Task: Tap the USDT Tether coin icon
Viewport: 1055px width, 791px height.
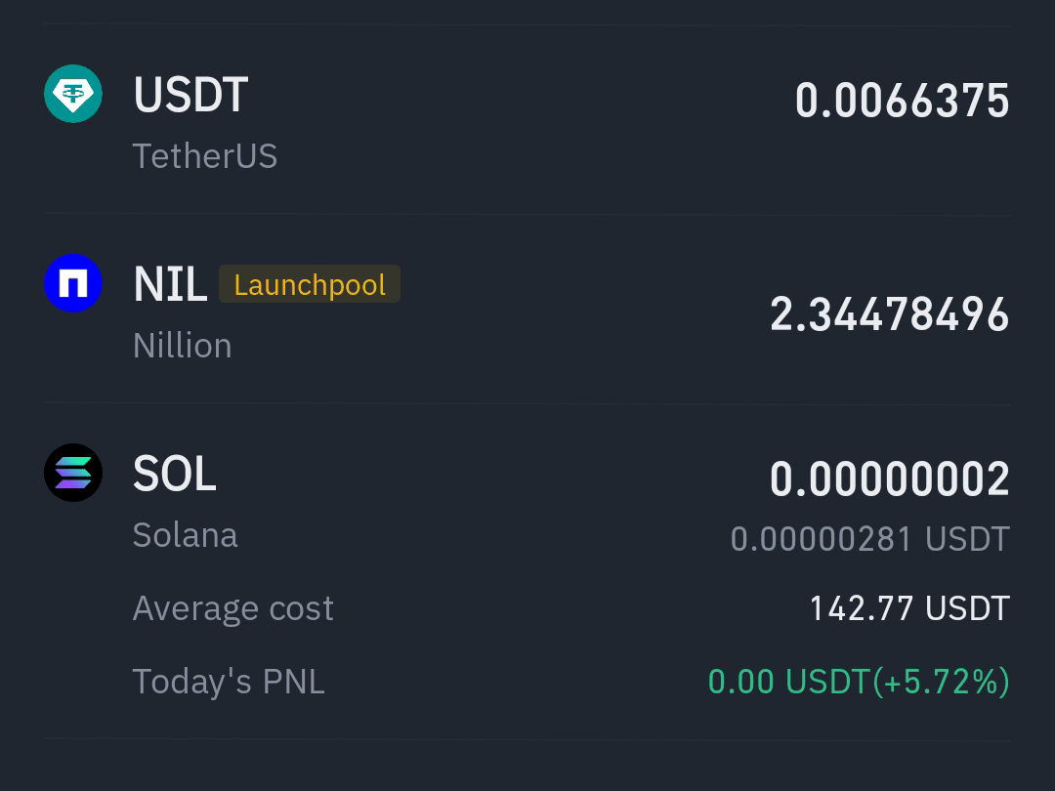Action: pos(73,94)
